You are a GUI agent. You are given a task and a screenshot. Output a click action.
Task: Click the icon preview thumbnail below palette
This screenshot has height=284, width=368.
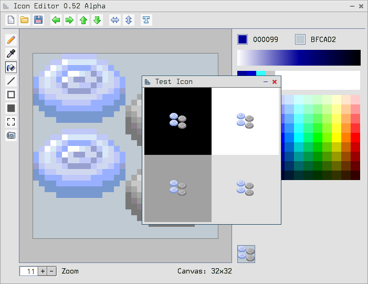(x=246, y=254)
